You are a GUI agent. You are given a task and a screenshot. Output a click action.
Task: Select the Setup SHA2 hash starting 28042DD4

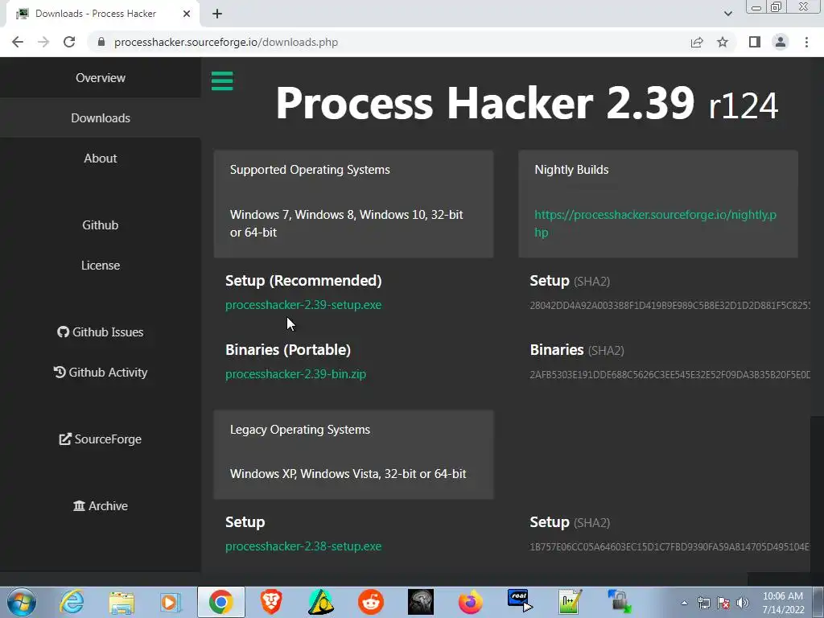pyautogui.click(x=669, y=305)
